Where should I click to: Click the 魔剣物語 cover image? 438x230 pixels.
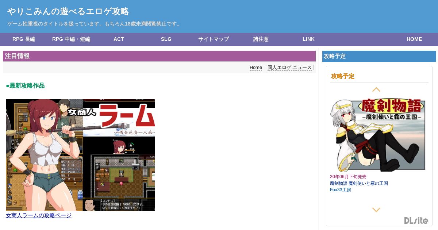pyautogui.click(x=378, y=134)
